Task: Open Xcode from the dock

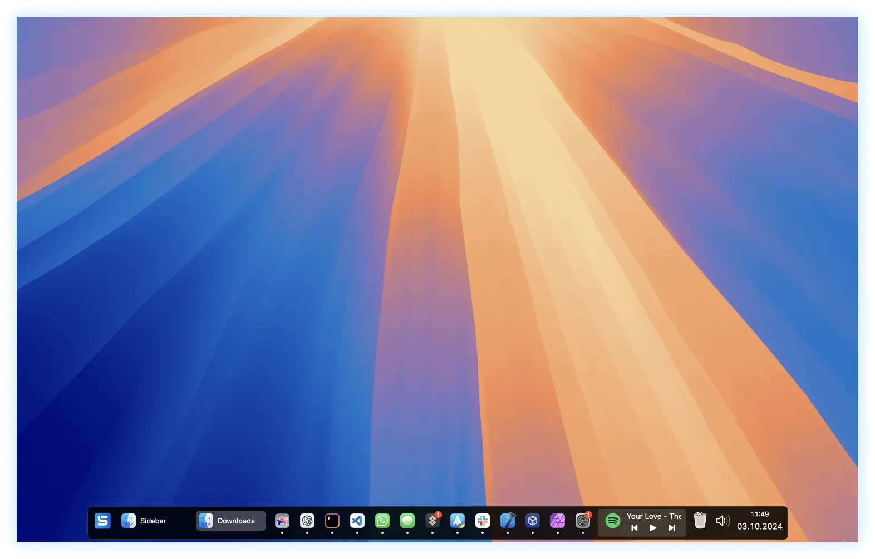Action: tap(508, 521)
